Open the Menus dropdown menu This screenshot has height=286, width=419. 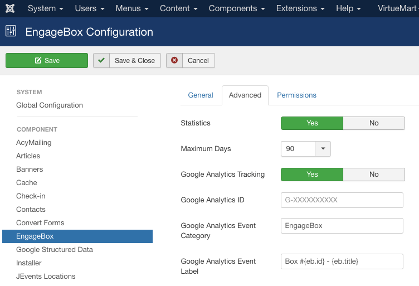(131, 8)
